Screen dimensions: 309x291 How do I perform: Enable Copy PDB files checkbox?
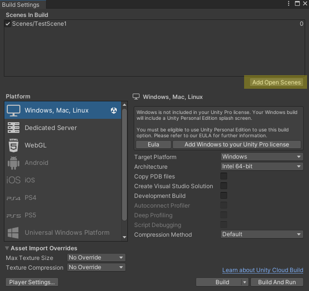tap(224, 176)
